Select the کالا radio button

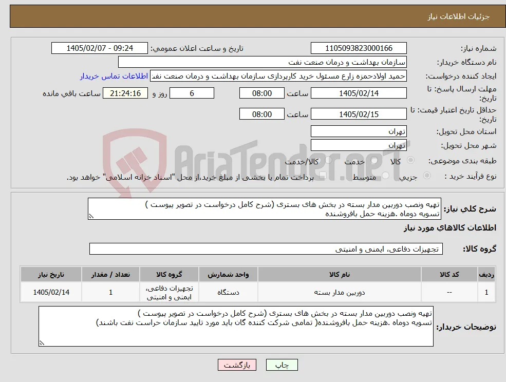411,160
